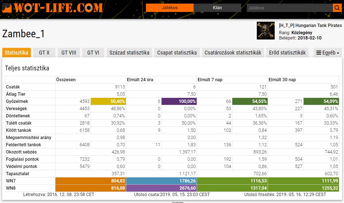
Task: Click the green 54,55% win rate cell
Action: 250,102
